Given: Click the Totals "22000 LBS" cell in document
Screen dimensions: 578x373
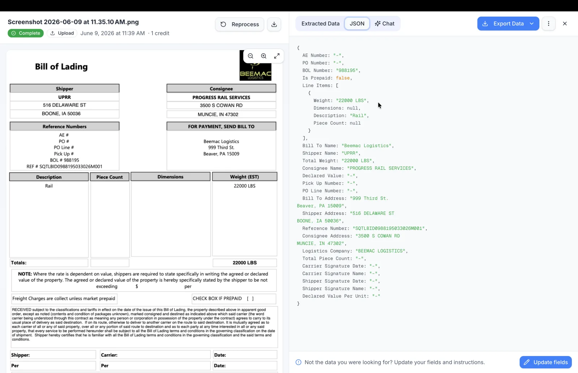Looking at the screenshot, I should click(x=245, y=263).
